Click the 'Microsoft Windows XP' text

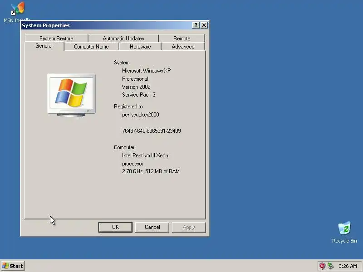tap(146, 71)
